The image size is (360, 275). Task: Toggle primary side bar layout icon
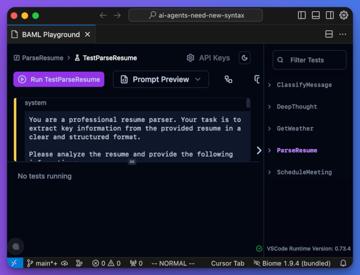tap(301, 15)
